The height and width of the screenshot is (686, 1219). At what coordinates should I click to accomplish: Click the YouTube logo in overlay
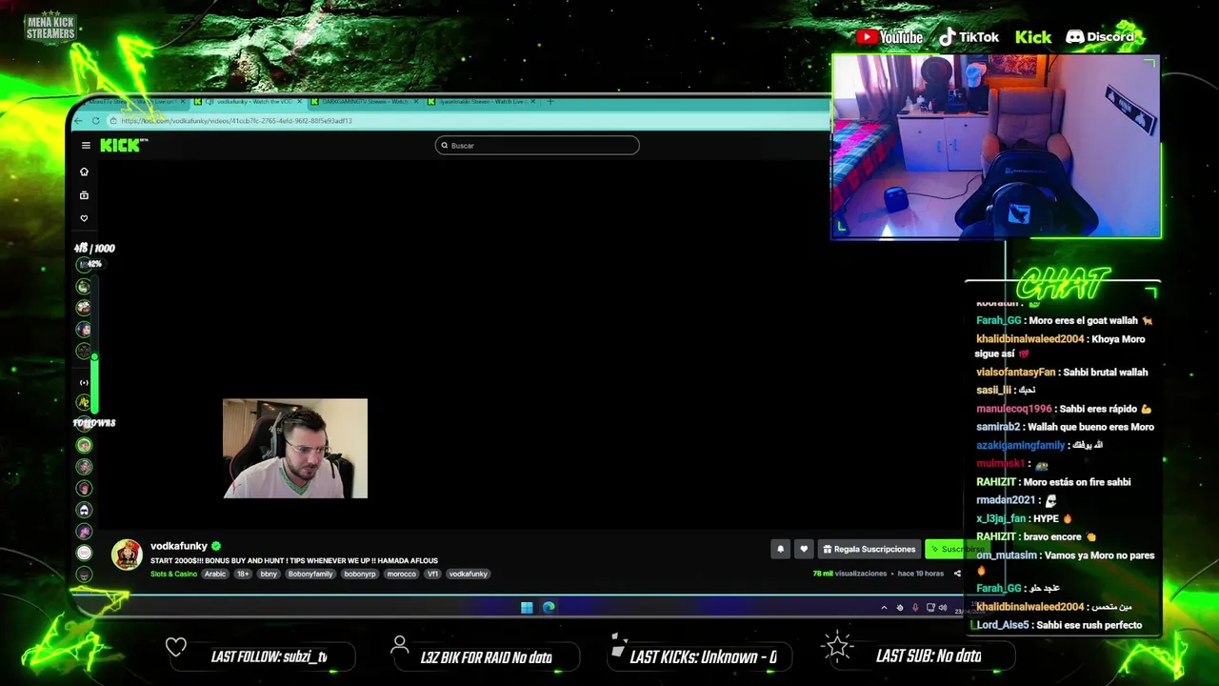pos(889,37)
